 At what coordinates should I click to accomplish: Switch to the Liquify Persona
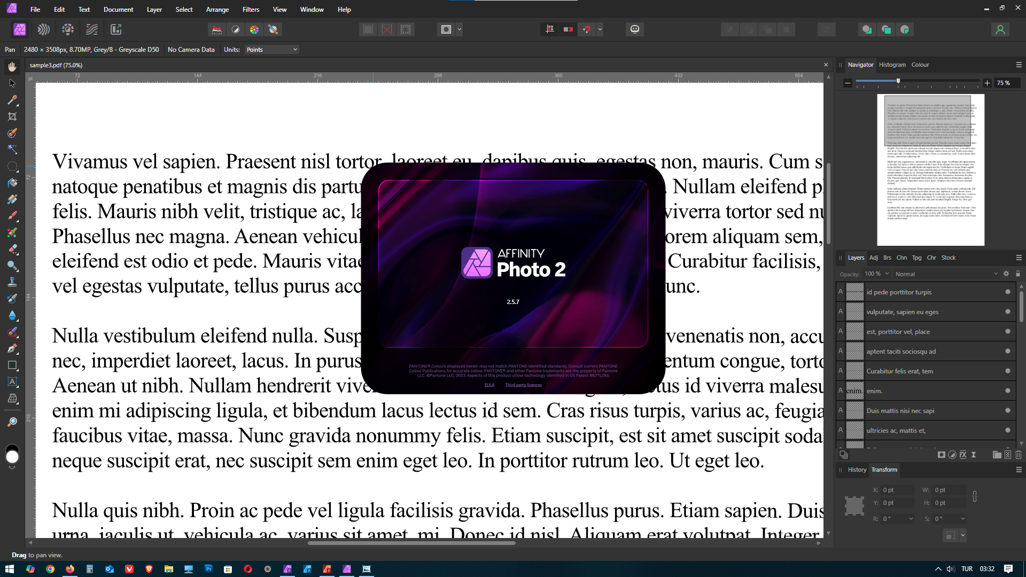(x=44, y=29)
